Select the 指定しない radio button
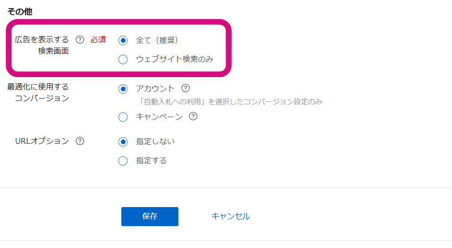Image resolution: width=452 pixels, height=248 pixels. (123, 141)
